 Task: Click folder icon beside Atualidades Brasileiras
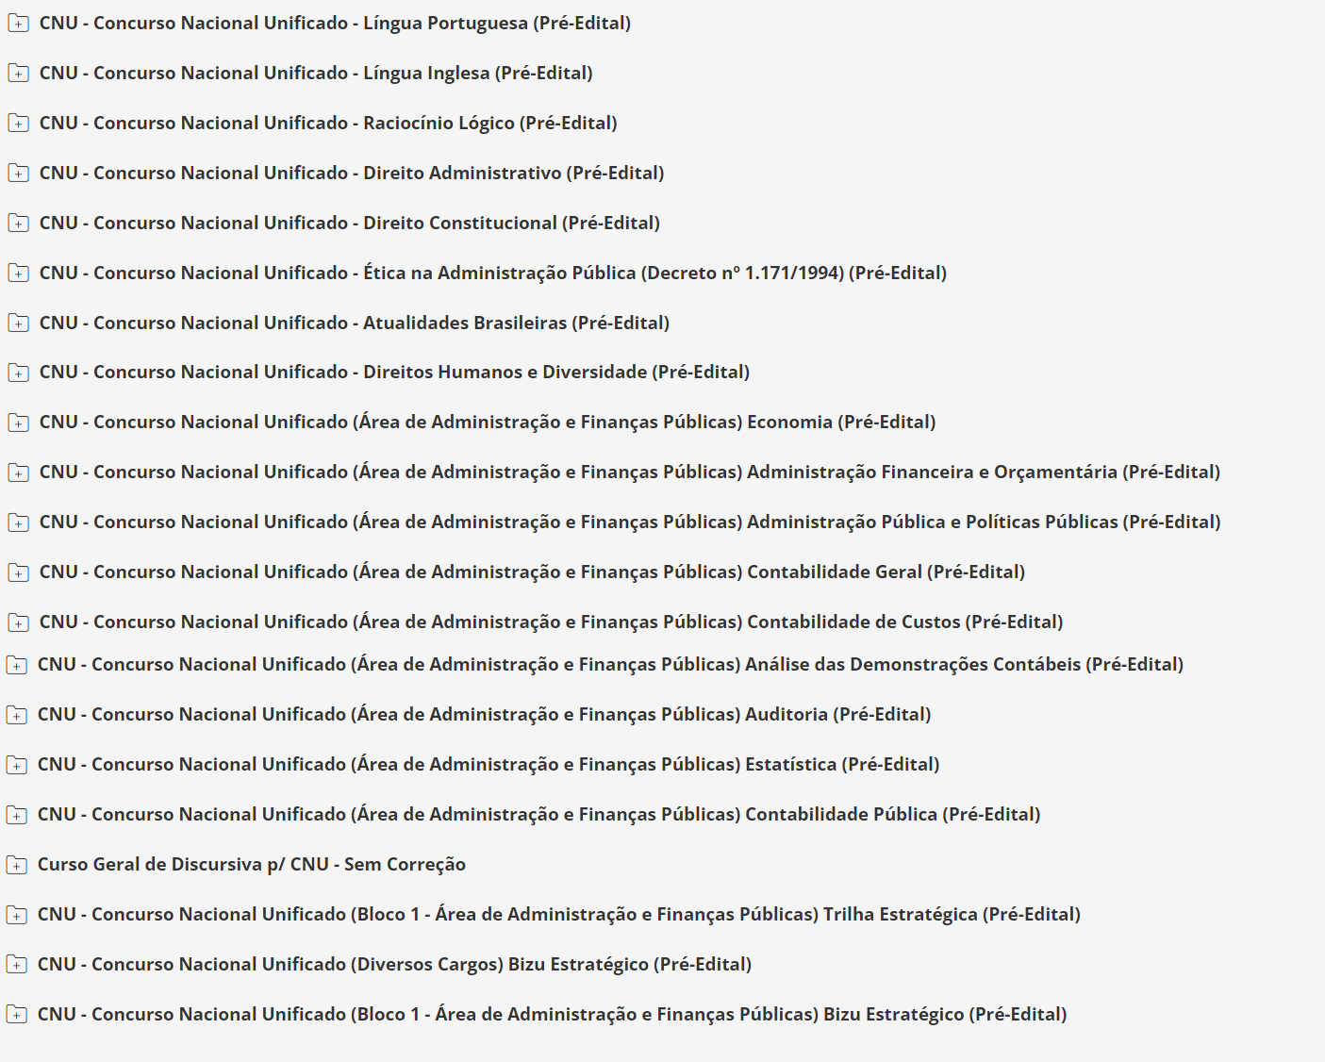pyautogui.click(x=18, y=324)
